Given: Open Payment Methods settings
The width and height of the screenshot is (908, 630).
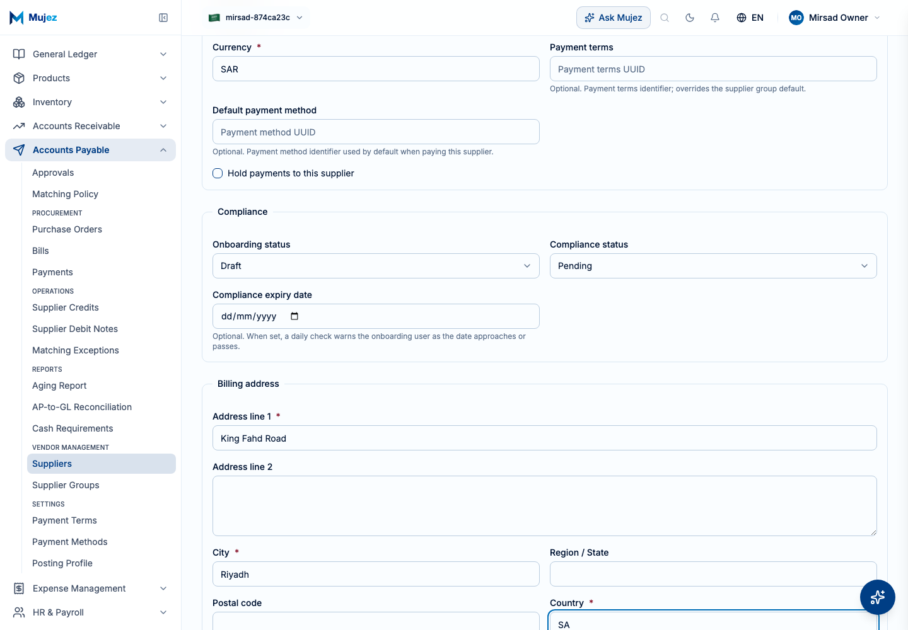Looking at the screenshot, I should coord(102,542).
